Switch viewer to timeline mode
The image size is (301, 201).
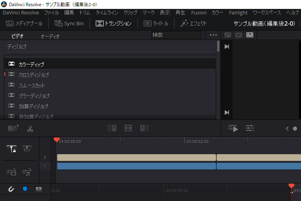(250, 35)
